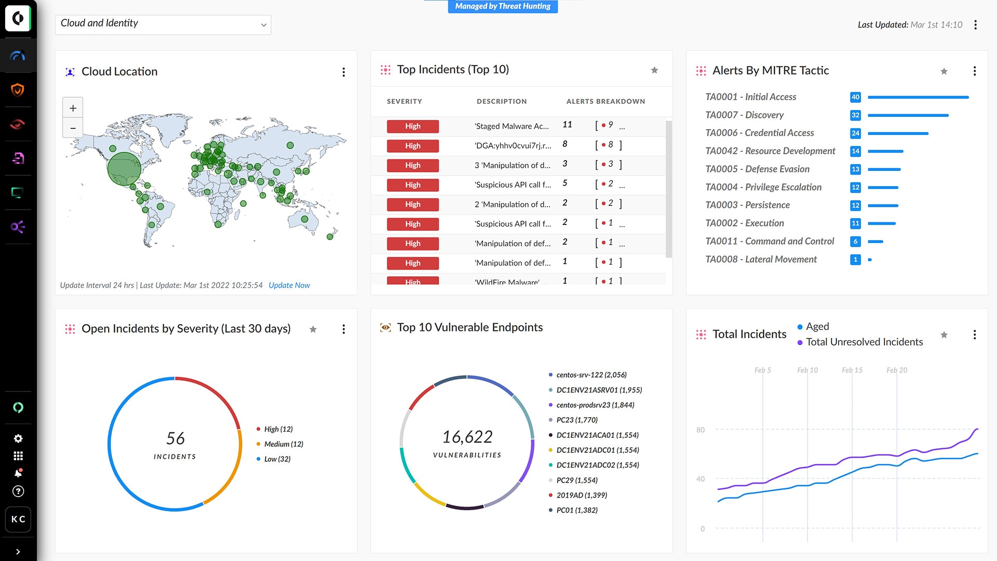Image resolution: width=997 pixels, height=561 pixels.
Task: Select the eye icon on Top Vulnerable Endpoints
Action: [384, 327]
